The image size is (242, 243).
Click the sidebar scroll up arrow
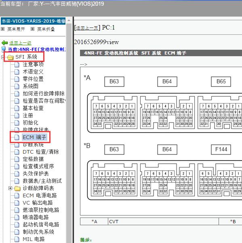69,21
